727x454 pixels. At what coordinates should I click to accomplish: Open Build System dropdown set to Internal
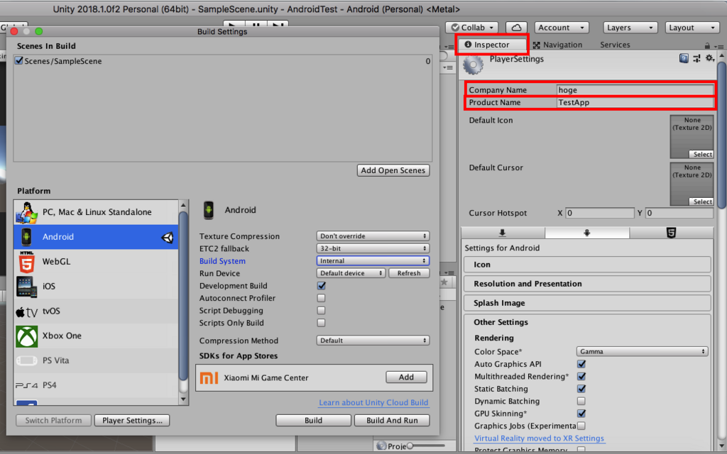pyautogui.click(x=373, y=261)
